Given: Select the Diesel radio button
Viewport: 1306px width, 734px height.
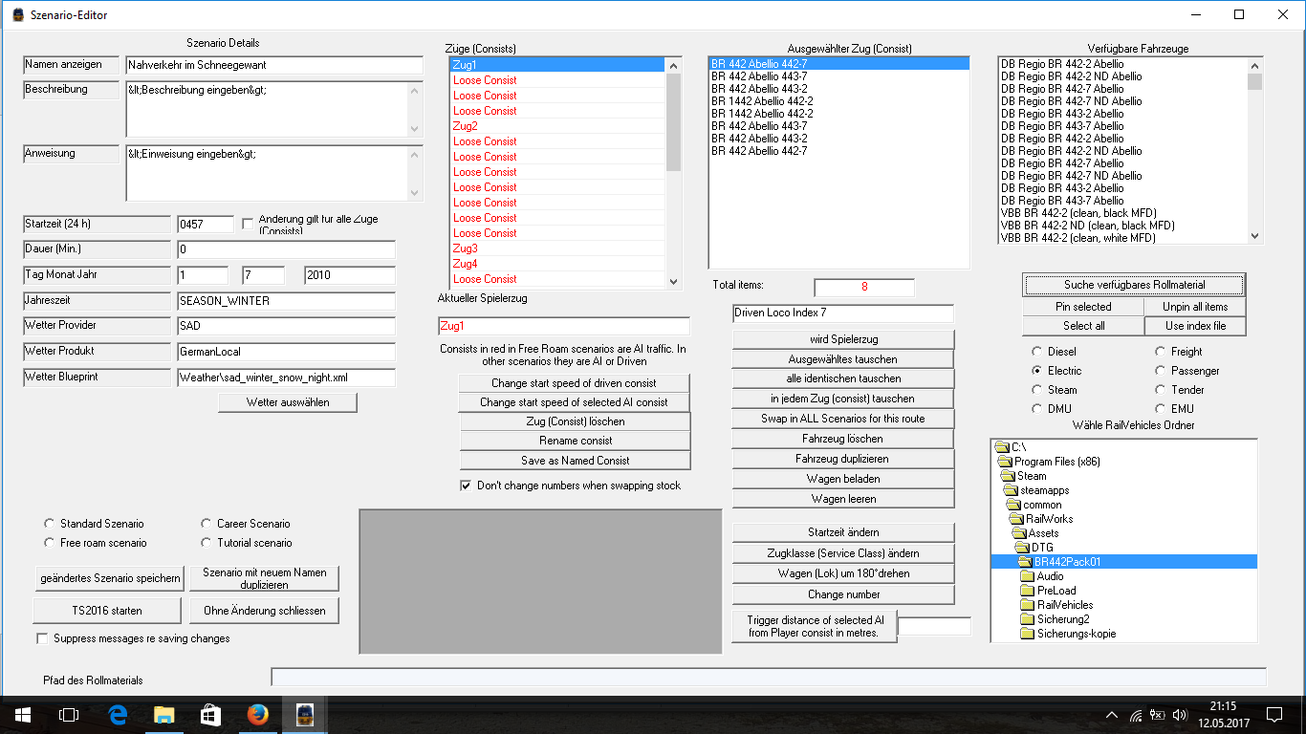Looking at the screenshot, I should tap(1038, 352).
